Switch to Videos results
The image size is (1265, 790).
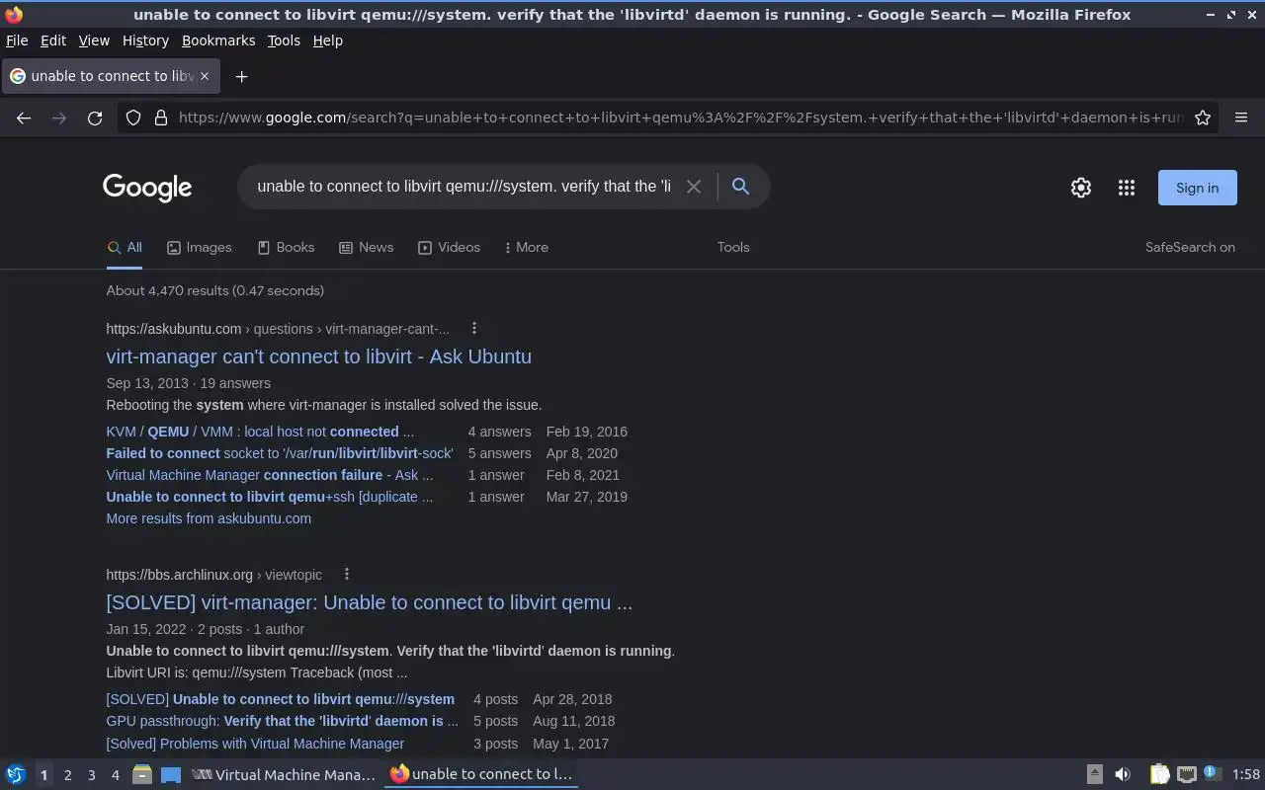click(449, 248)
